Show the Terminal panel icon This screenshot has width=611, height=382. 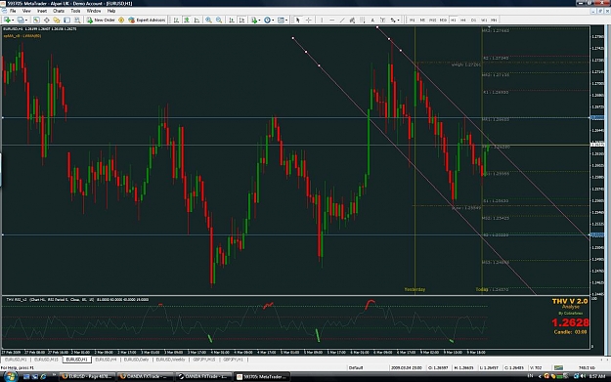(x=67, y=20)
